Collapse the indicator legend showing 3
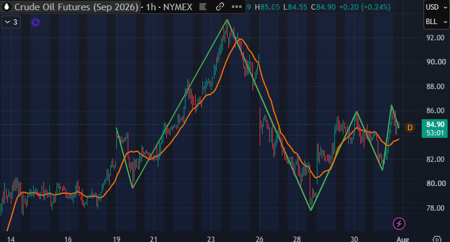 pos(11,22)
